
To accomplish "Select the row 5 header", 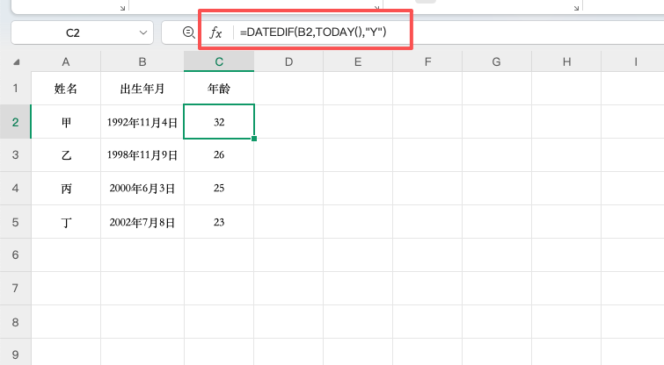I will (15, 222).
